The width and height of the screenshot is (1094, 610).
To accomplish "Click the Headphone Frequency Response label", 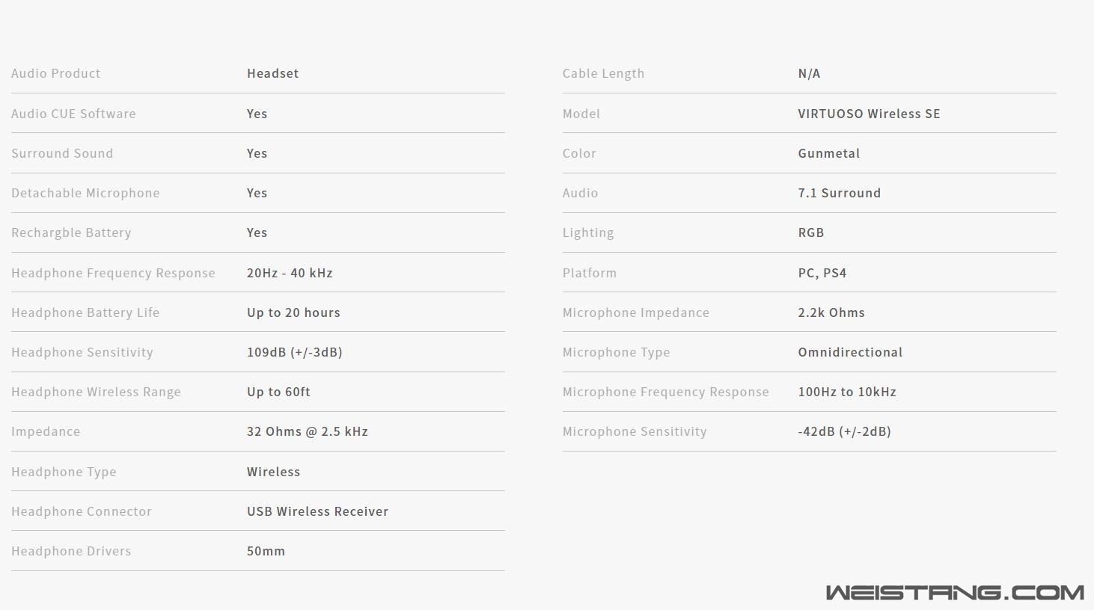I will click(x=113, y=273).
